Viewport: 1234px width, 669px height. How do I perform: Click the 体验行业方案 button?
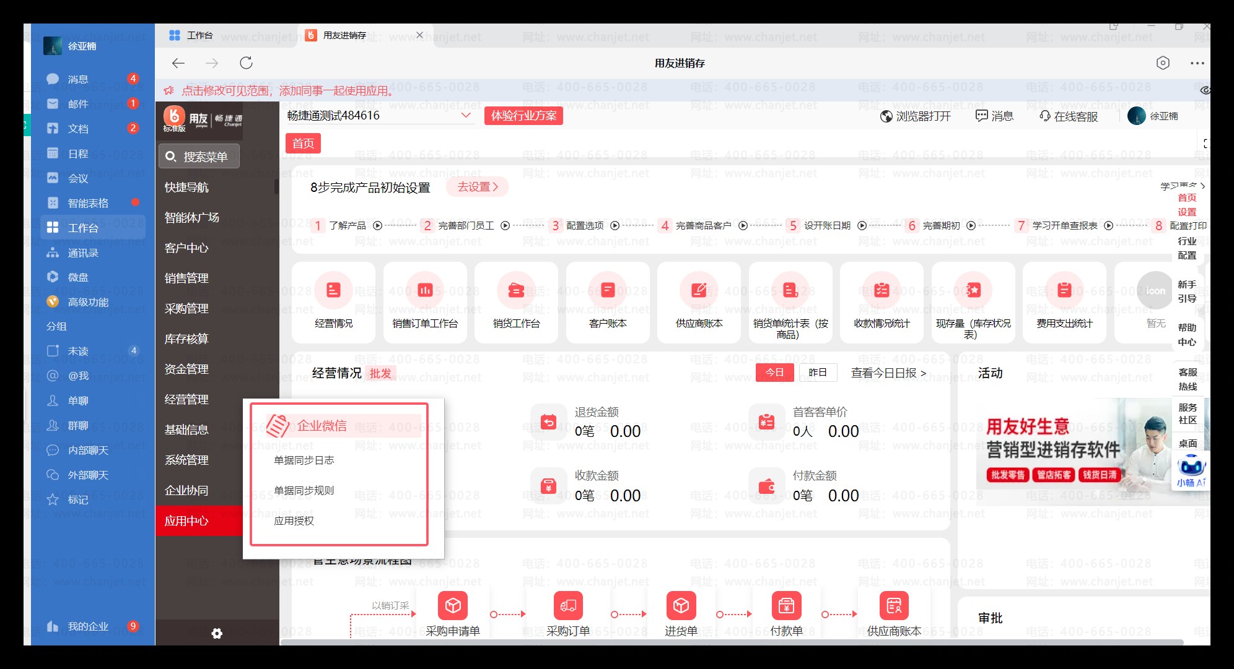click(x=523, y=116)
